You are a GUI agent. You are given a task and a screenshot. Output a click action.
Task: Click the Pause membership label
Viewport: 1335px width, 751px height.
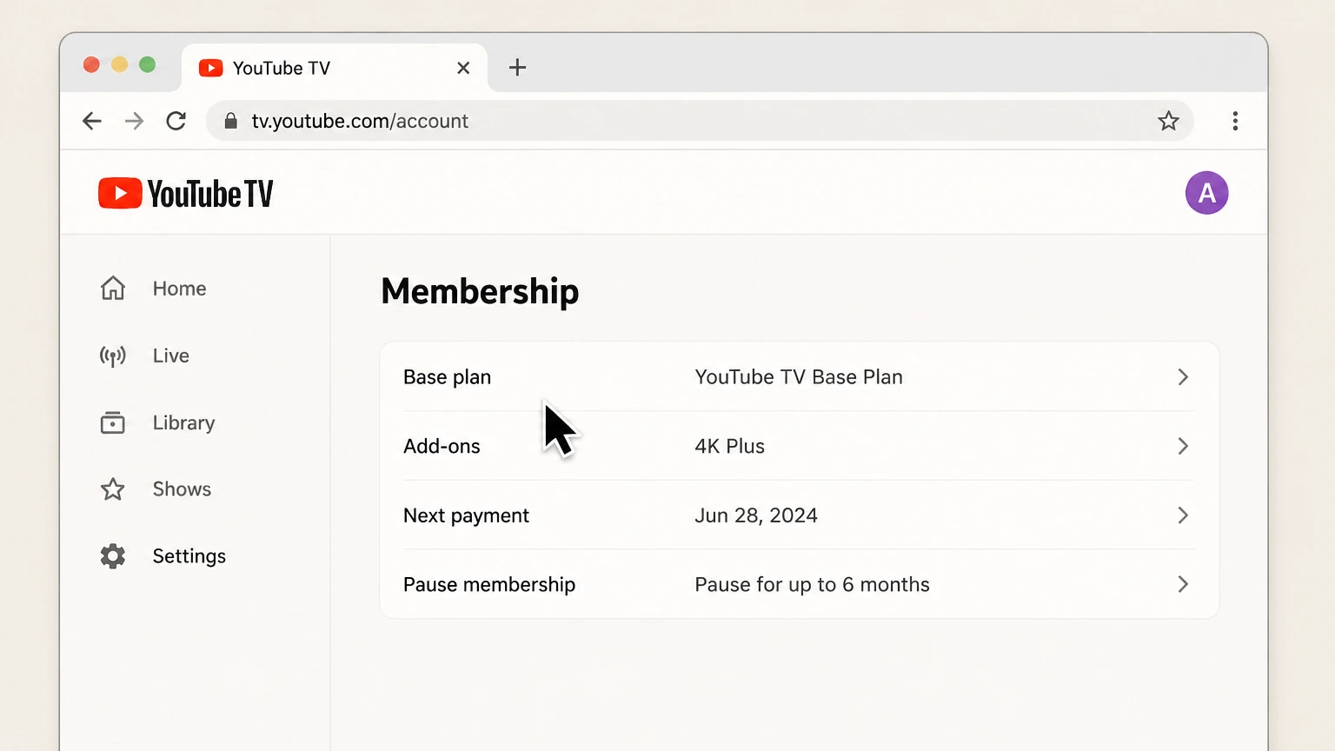pos(489,584)
